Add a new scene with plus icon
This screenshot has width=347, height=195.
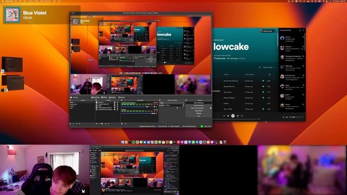point(70,123)
